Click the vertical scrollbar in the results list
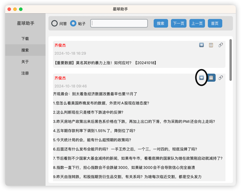241x191 pixels. pos(231,60)
